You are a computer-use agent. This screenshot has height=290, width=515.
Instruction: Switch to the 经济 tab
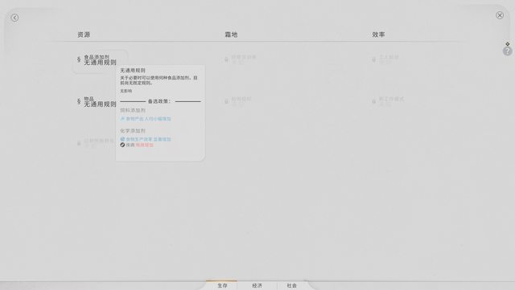[x=257, y=285]
